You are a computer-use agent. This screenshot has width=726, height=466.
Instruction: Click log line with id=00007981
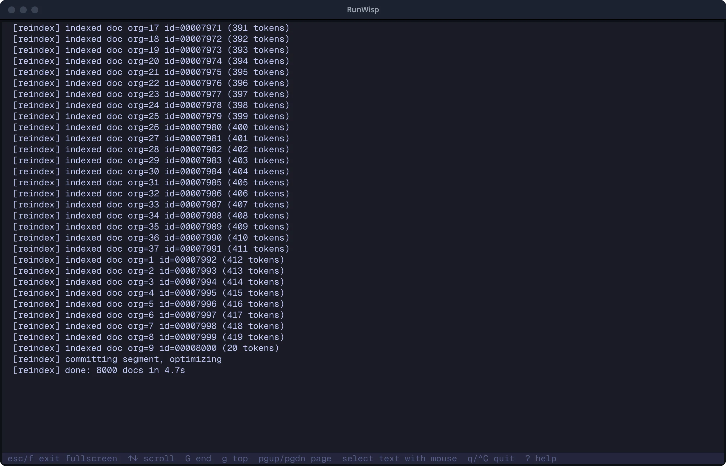click(151, 139)
